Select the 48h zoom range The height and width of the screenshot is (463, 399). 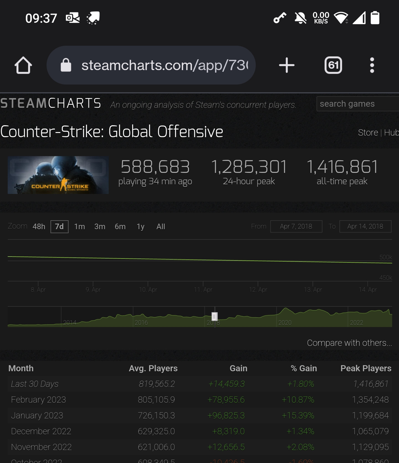tap(39, 227)
